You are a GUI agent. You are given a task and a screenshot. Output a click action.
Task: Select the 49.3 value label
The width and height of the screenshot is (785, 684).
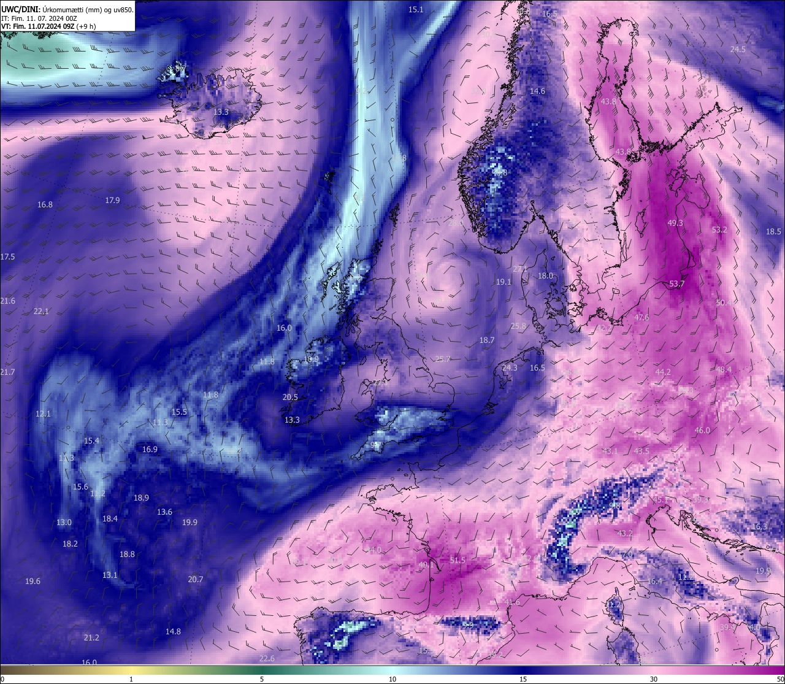pos(675,223)
